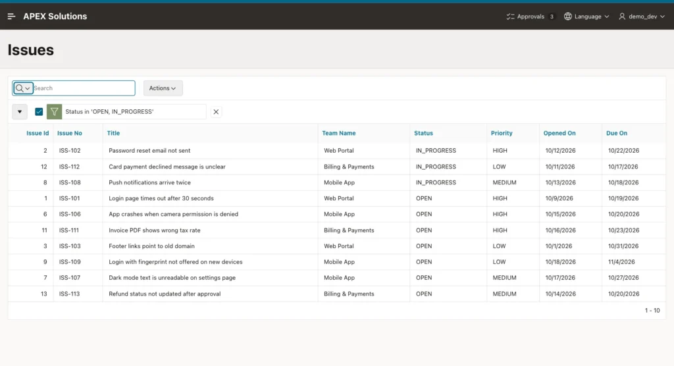
Task: Click the Language globe icon
Action: click(568, 16)
